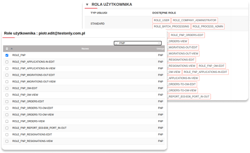Screen dimensions: 250x153
Task: Click the Usługa column header
Action: (x=160, y=49)
